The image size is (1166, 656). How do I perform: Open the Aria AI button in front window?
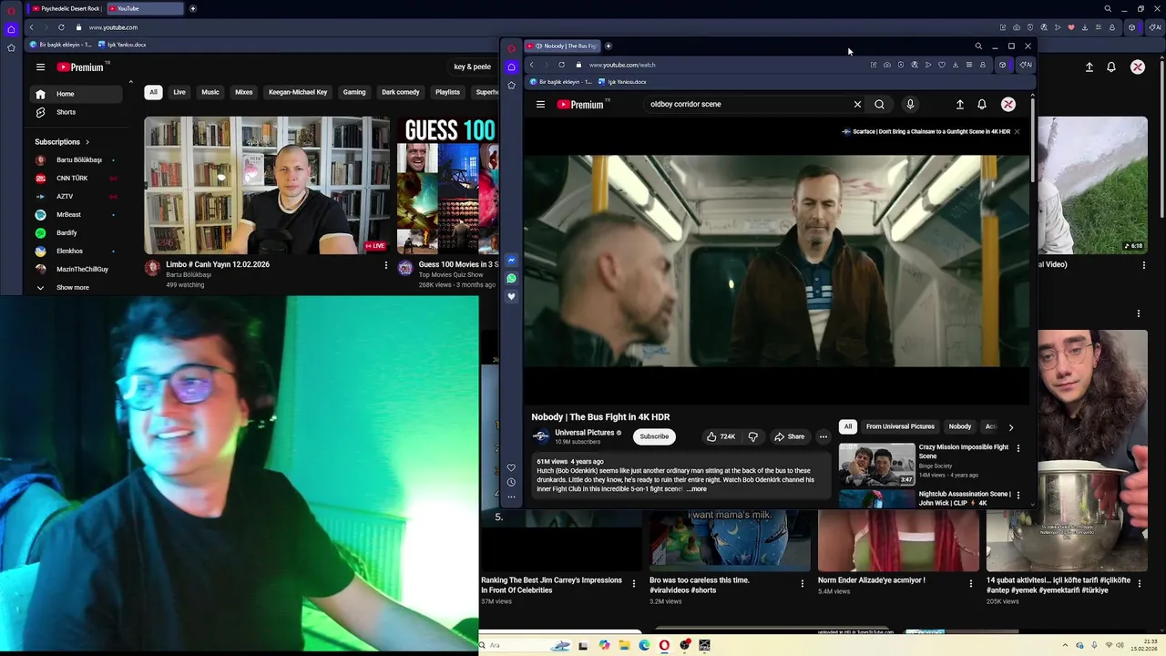point(1026,65)
